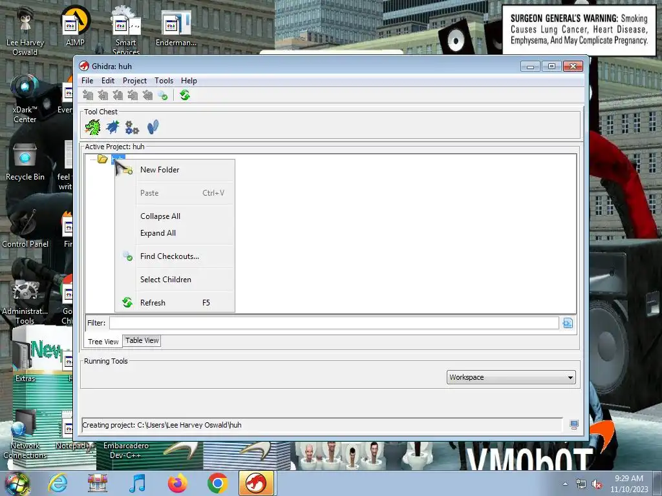Open Smart Services desktop shortcut
This screenshot has height=496, width=662.
tap(126, 31)
